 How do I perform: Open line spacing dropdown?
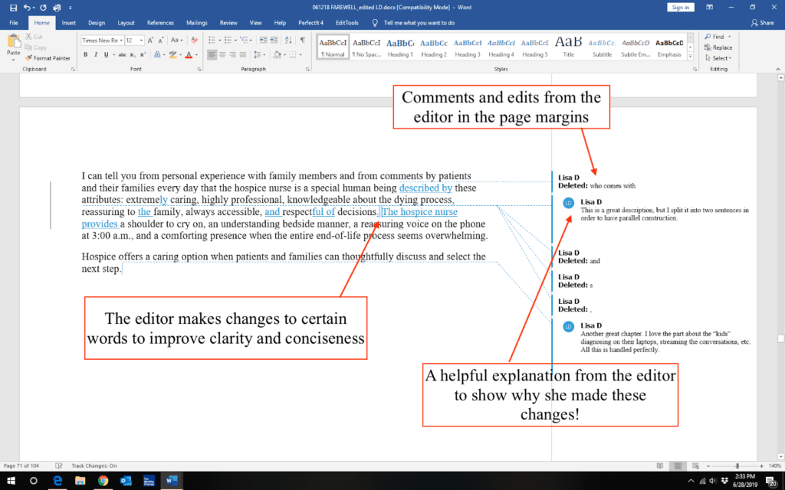[259, 54]
